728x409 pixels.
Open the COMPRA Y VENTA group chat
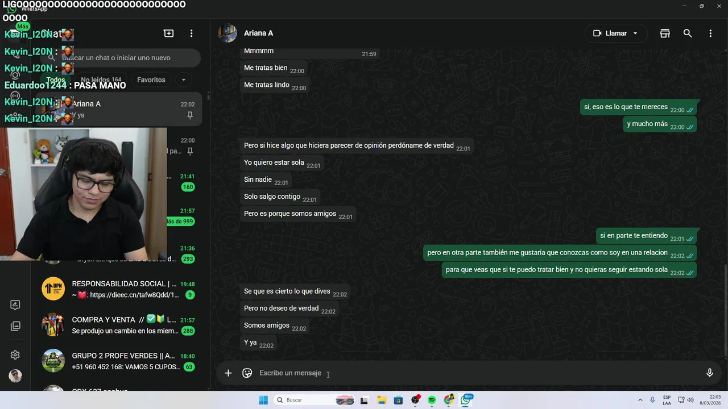119,325
